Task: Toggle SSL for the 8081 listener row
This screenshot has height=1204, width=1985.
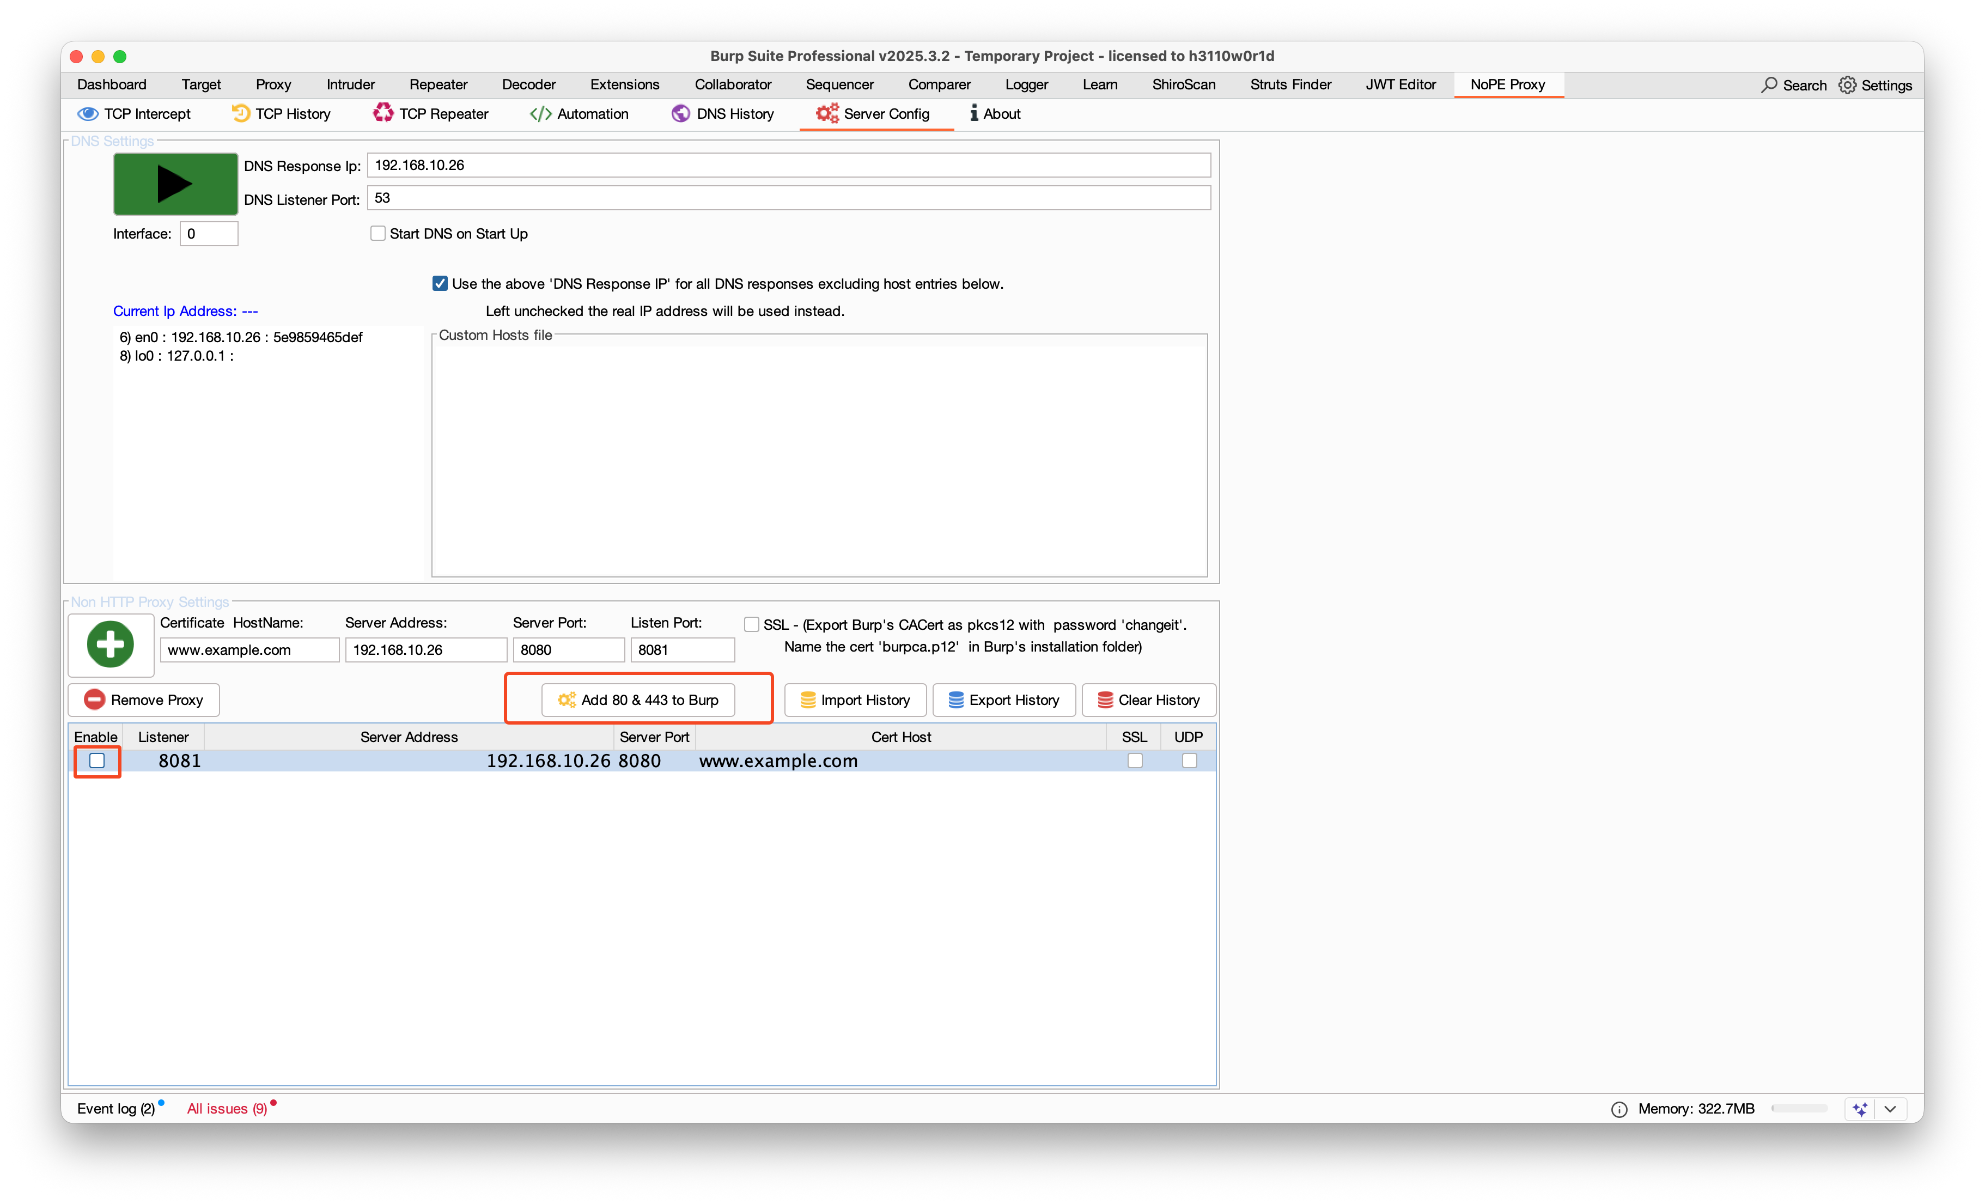Action: point(1134,760)
